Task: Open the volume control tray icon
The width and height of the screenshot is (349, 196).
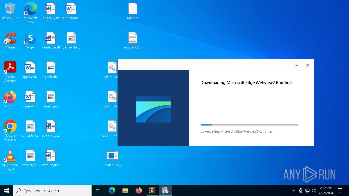Action: [x=314, y=191]
